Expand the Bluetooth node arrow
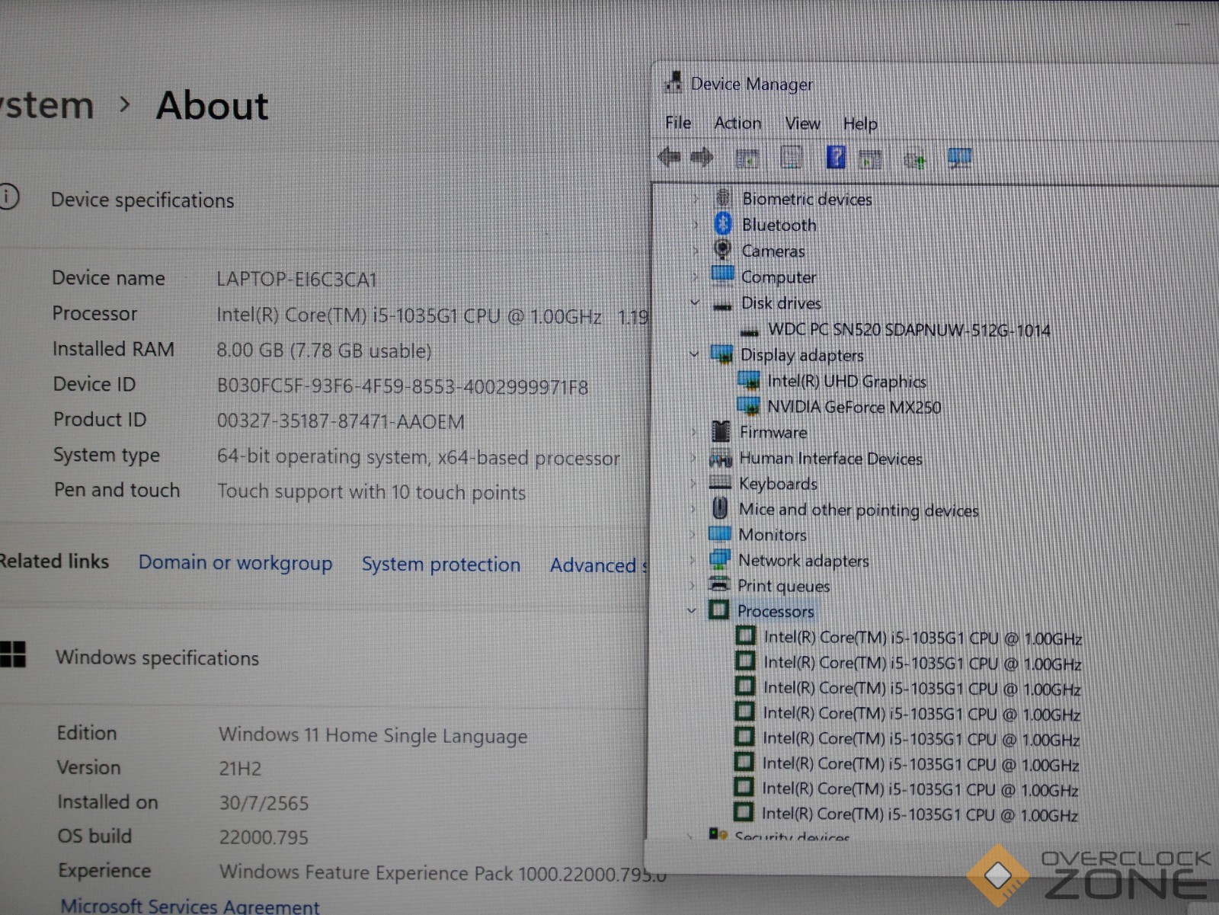Image resolution: width=1219 pixels, height=915 pixels. pyautogui.click(x=696, y=225)
